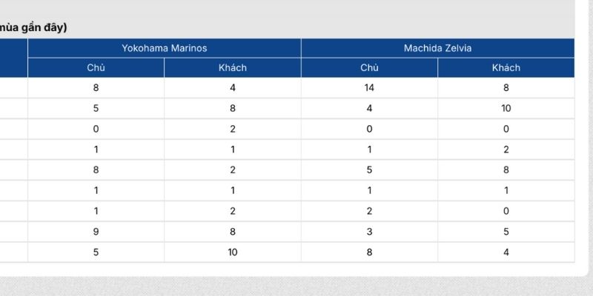Click the cell showing 9

click(96, 232)
